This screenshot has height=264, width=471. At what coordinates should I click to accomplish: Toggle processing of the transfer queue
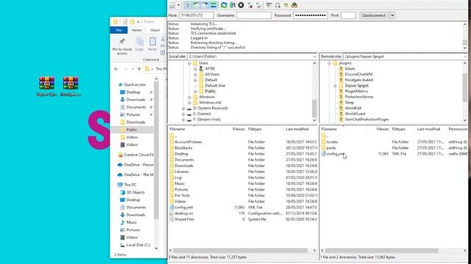click(233, 5)
